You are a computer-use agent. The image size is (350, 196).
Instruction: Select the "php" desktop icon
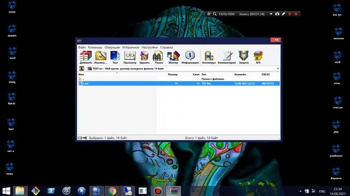pos(336,127)
